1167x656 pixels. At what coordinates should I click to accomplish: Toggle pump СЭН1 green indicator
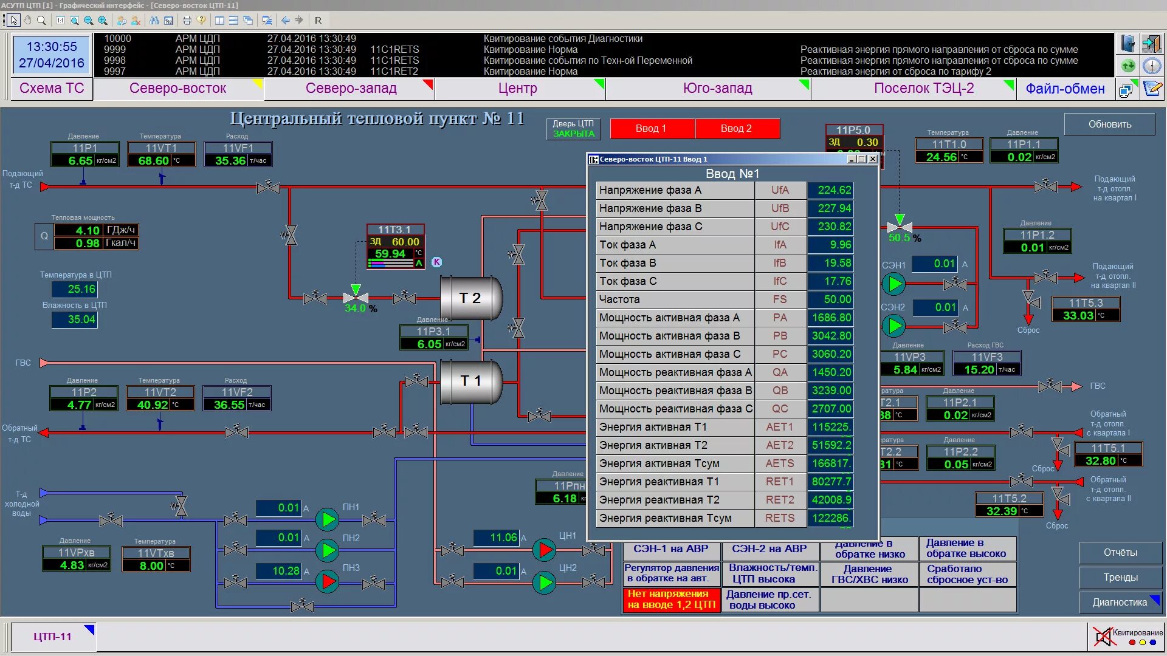[x=893, y=283]
